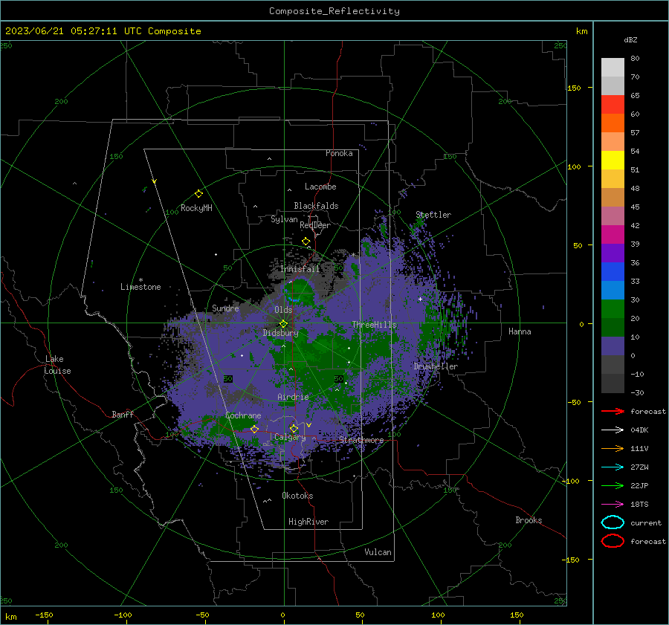Click the yellow diamond marker above Calgary
The image size is (669, 625).
coord(294,428)
